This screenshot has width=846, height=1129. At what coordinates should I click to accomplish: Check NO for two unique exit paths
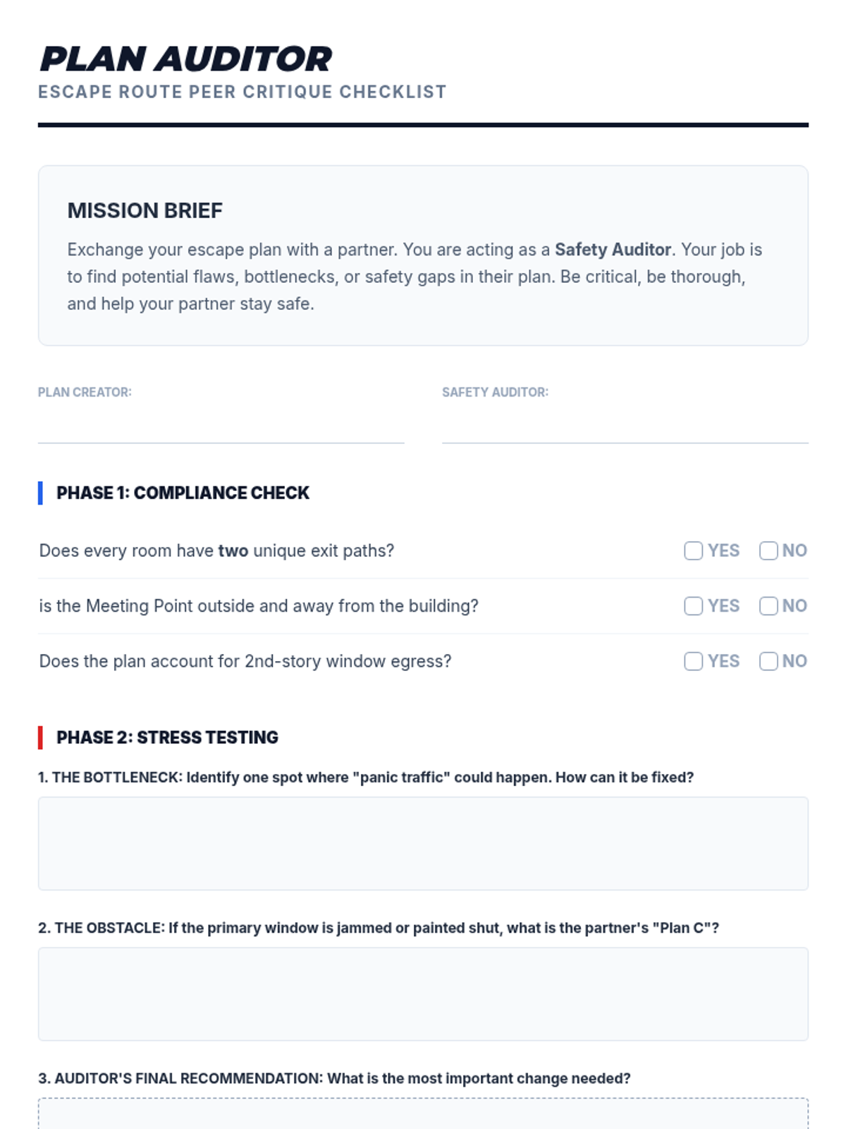click(768, 550)
